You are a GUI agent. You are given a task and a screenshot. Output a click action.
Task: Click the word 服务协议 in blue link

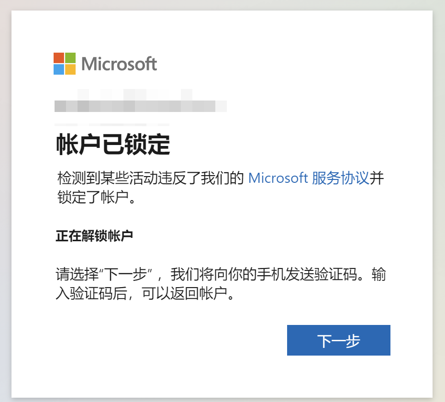pyautogui.click(x=341, y=179)
